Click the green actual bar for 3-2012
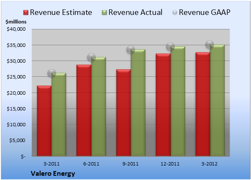Image resolution: width=251 pixels, height=180 pixels. click(217, 100)
